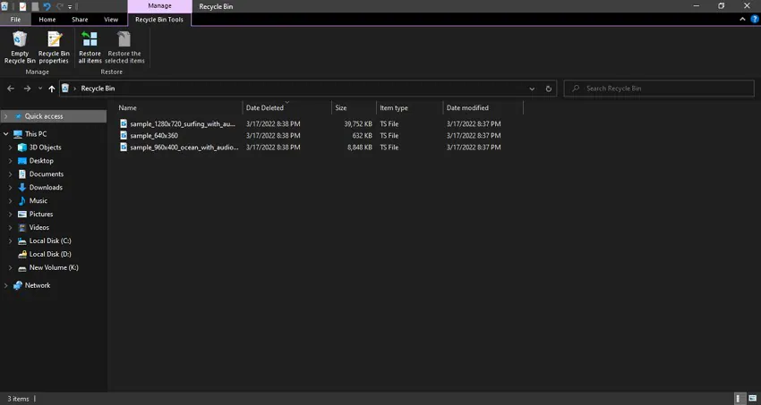The image size is (761, 405).
Task: Expand the Documents folder
Action: [10, 174]
